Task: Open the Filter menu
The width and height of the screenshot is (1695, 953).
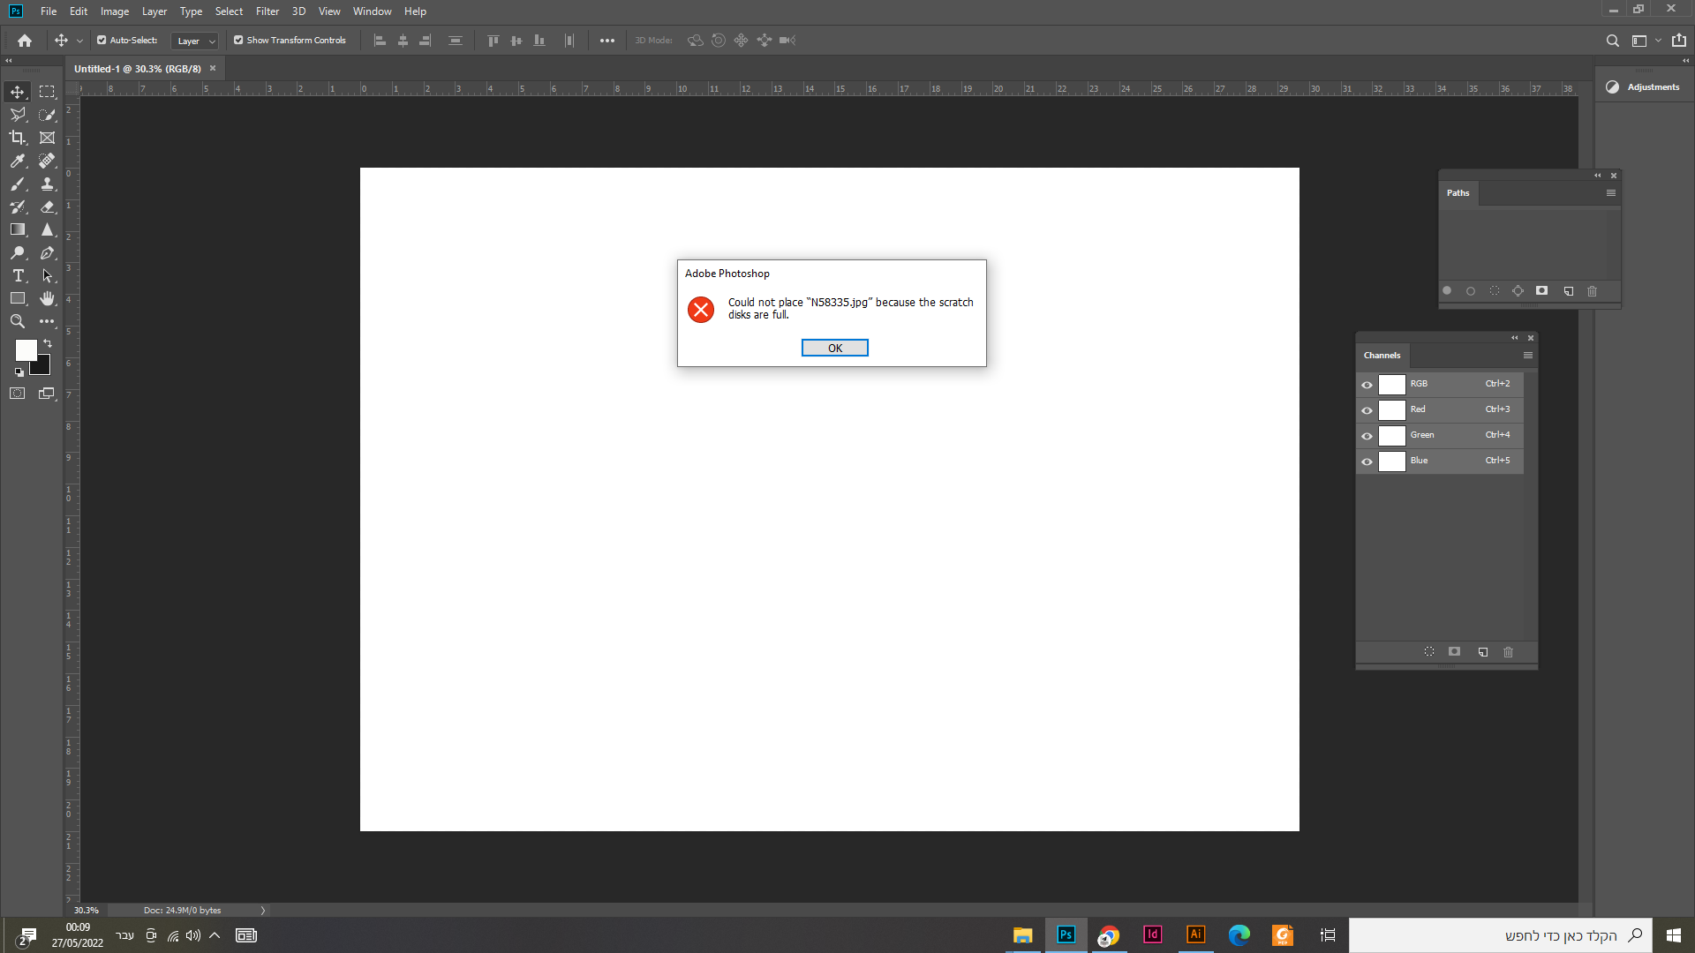Action: 267,11
